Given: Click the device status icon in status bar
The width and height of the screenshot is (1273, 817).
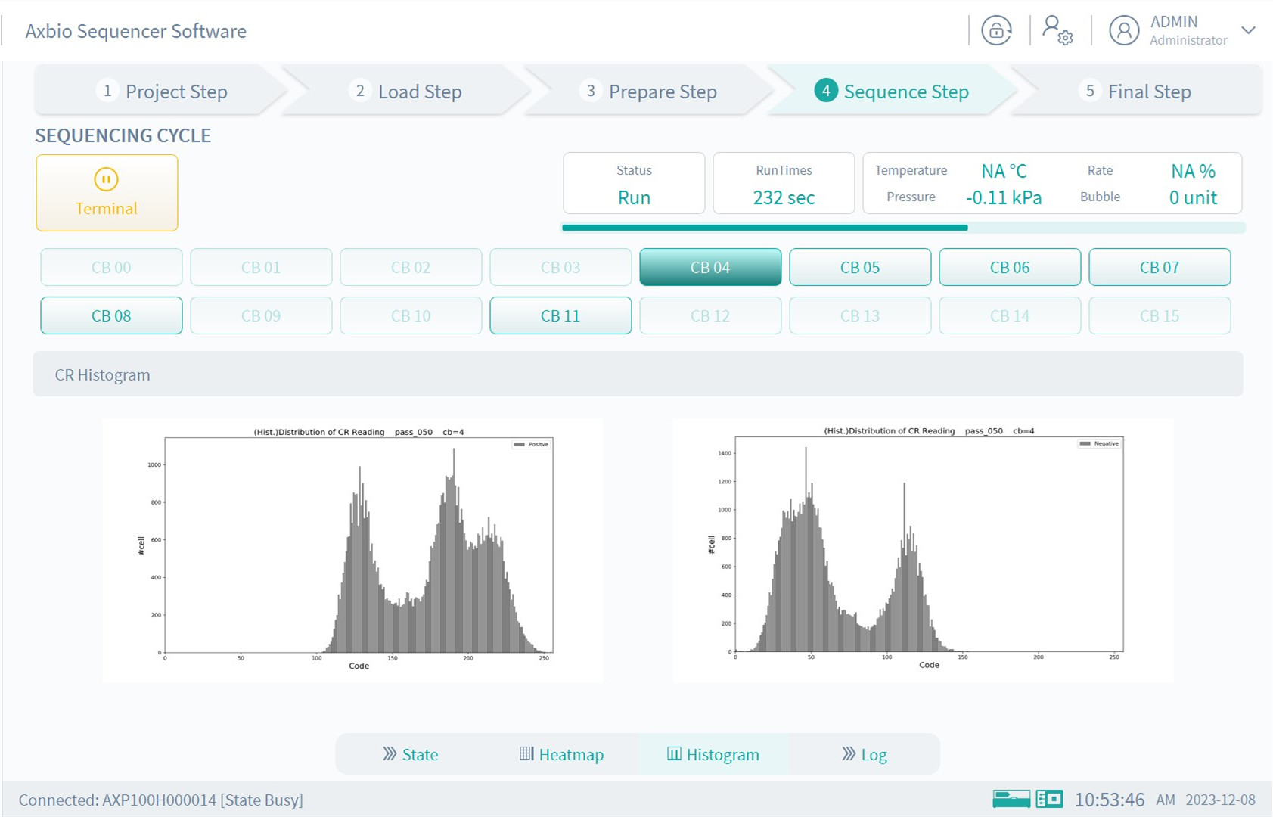Looking at the screenshot, I should pyautogui.click(x=1011, y=799).
